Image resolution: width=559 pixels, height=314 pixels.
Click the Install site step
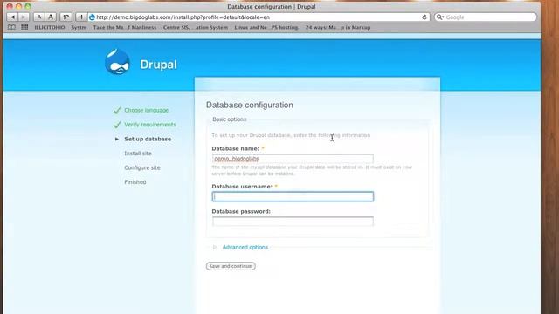(x=138, y=154)
